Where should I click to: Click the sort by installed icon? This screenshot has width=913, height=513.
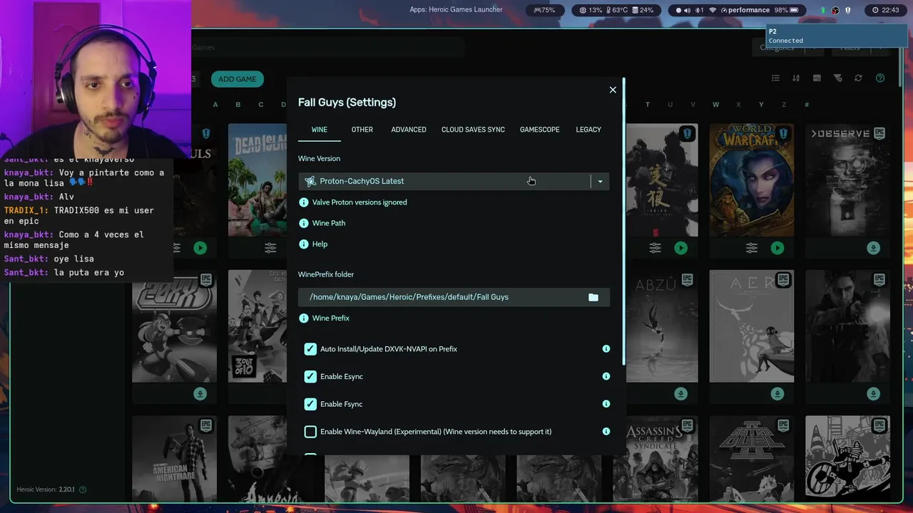click(x=817, y=78)
